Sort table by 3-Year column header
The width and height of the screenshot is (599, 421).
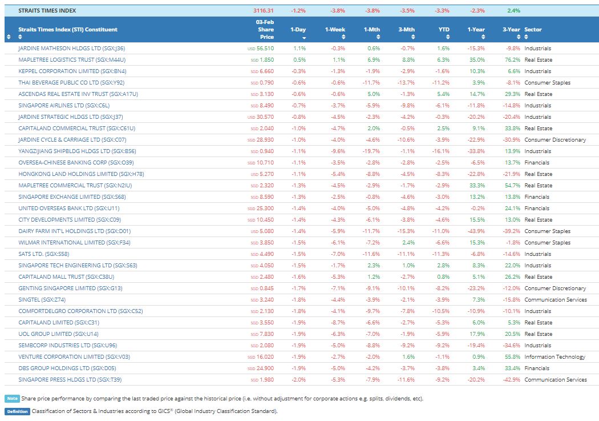511,30
